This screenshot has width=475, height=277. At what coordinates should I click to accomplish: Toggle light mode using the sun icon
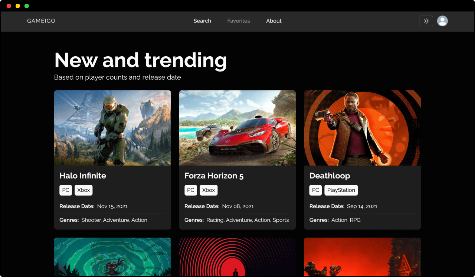tap(426, 21)
